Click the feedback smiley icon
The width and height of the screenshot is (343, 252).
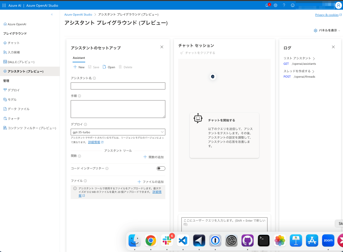coord(293,5)
